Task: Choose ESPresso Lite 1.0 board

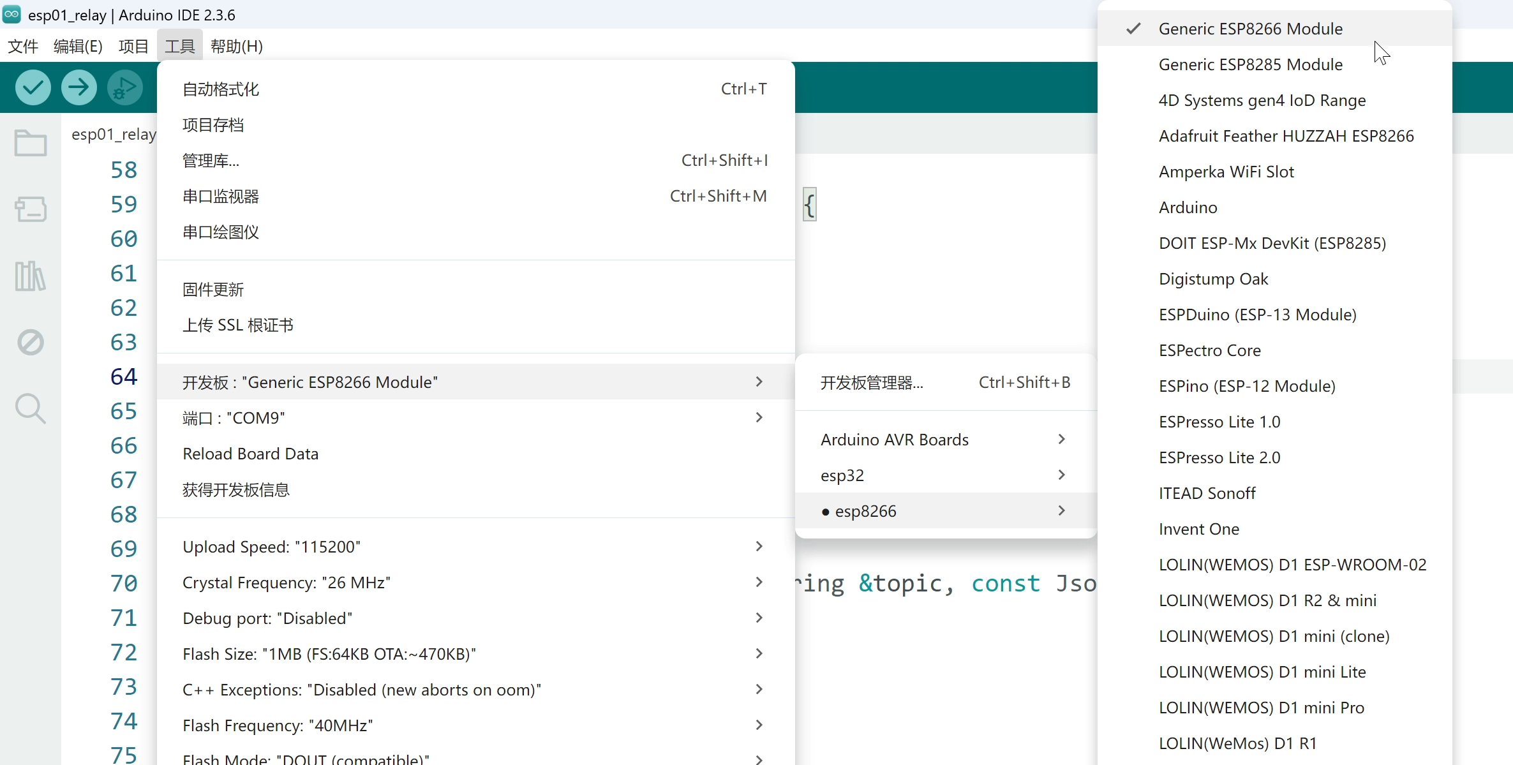Action: point(1275,422)
